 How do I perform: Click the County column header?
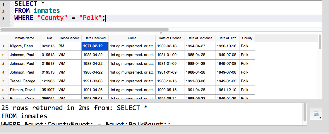[247, 38]
